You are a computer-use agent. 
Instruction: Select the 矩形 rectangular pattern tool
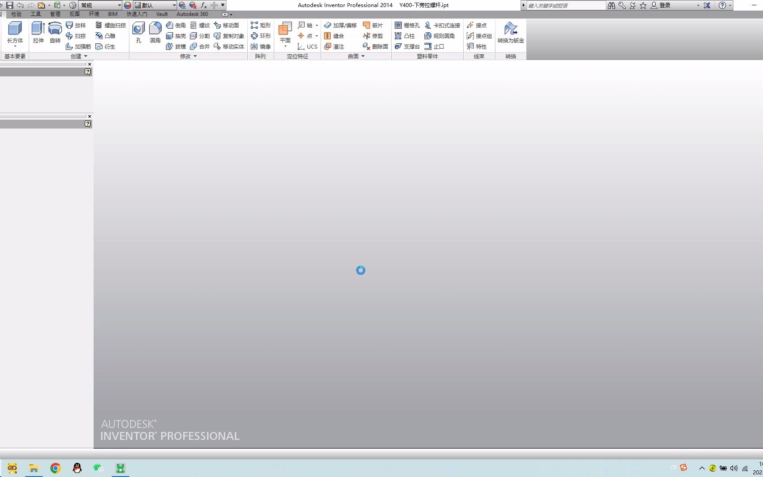coord(261,25)
